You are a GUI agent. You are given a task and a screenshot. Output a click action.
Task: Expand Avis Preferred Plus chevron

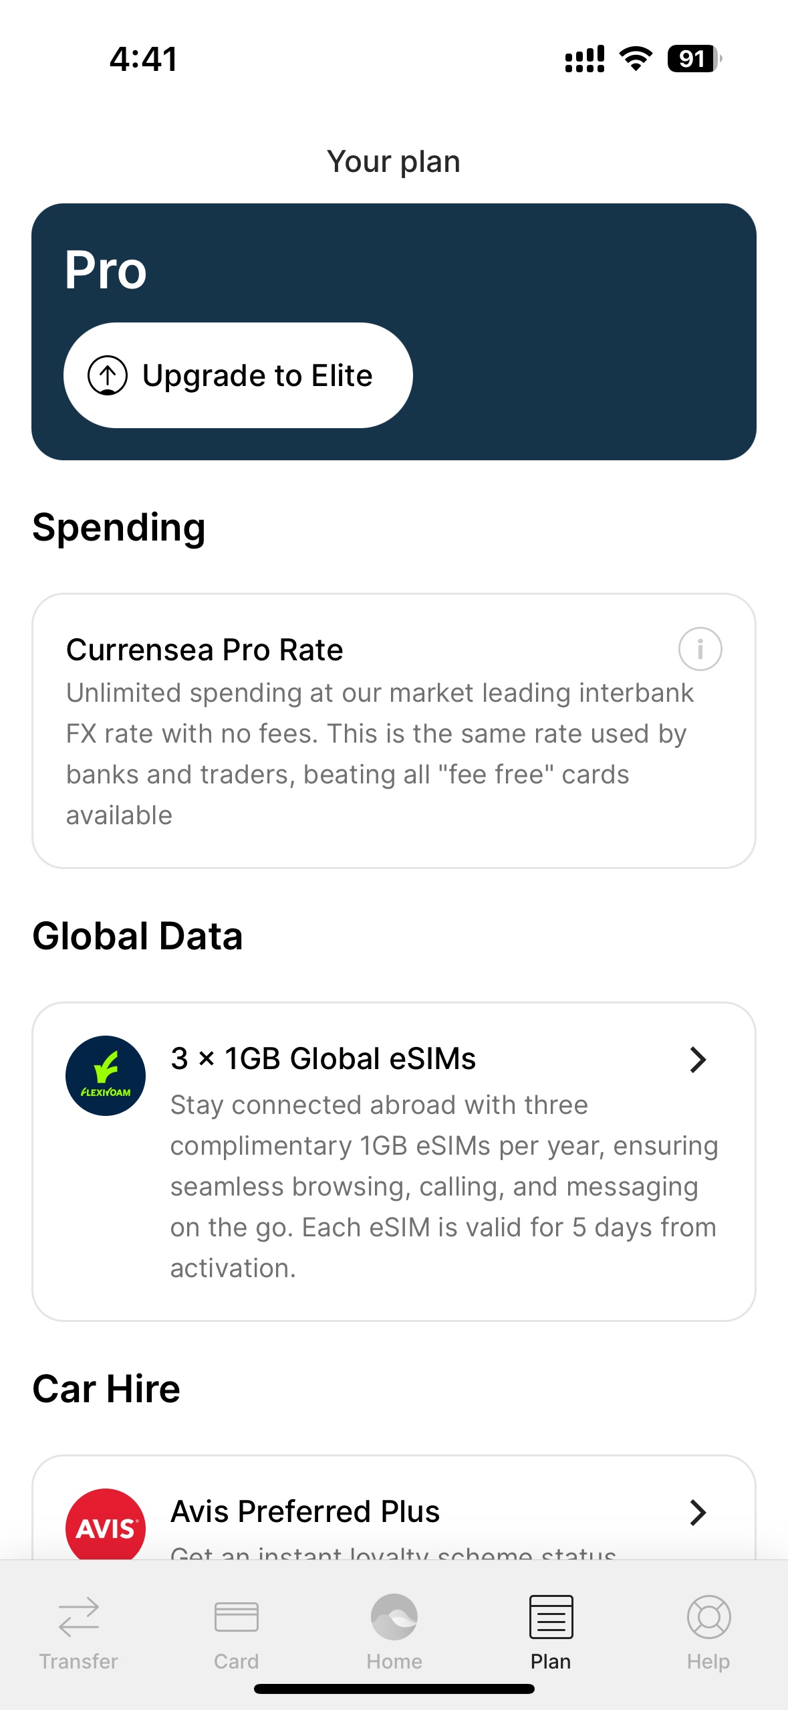[x=698, y=1512]
